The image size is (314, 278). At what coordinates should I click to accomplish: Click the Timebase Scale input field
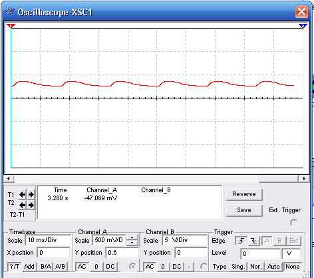click(x=48, y=240)
